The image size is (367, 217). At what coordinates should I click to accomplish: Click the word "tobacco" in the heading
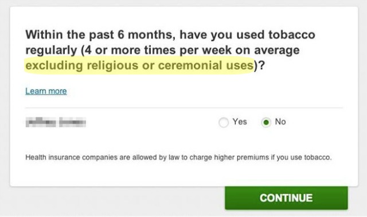pyautogui.click(x=292, y=35)
